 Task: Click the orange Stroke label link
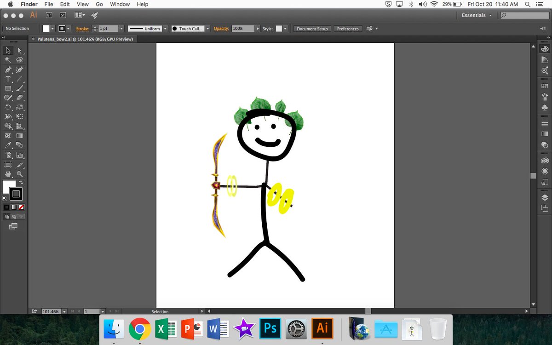click(x=82, y=29)
